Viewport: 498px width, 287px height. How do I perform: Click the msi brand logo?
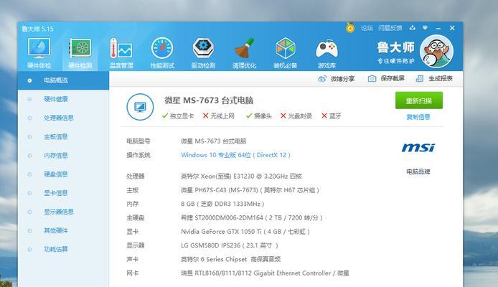point(418,148)
